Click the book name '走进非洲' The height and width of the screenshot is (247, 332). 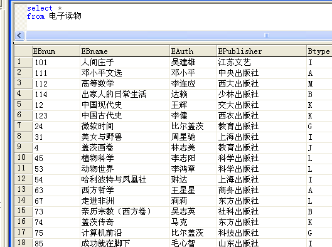click(x=125, y=201)
